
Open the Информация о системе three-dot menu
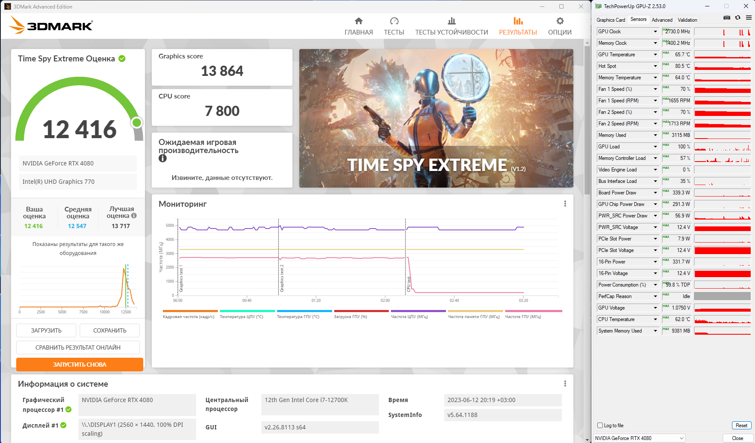coord(565,384)
